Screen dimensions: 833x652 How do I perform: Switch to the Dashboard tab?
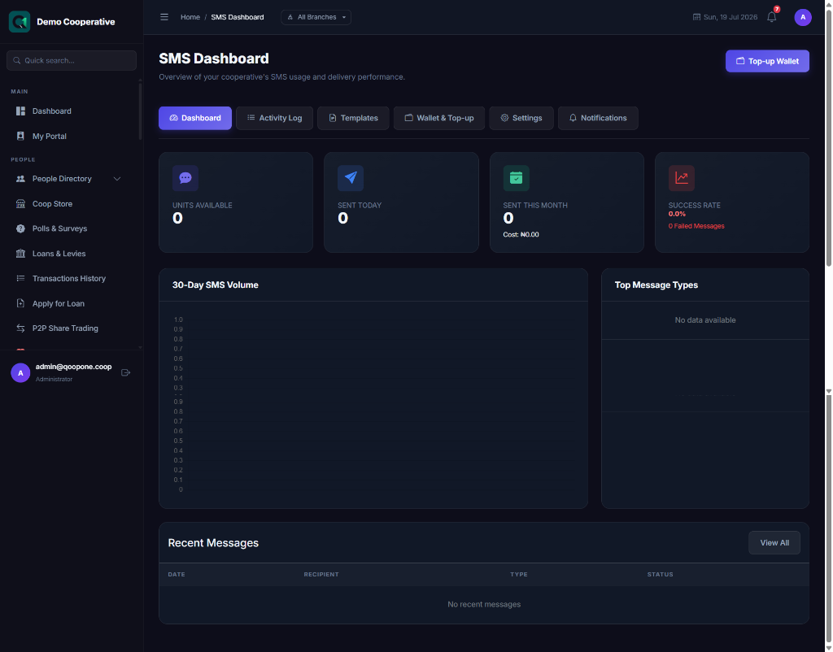pos(195,118)
